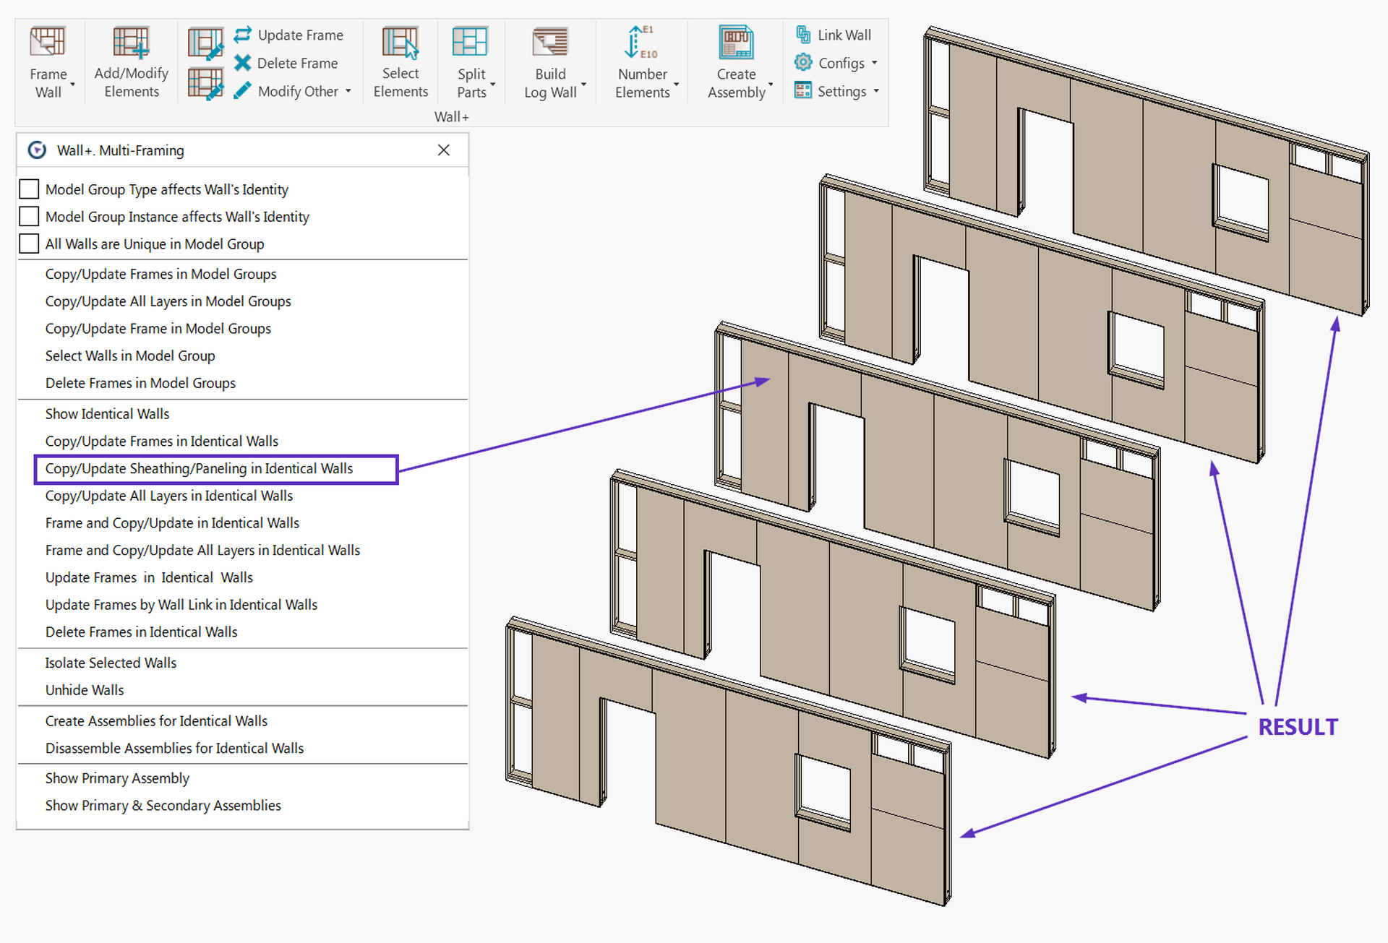The height and width of the screenshot is (943, 1388).
Task: Click the Build Log Wall icon
Action: 550,61
